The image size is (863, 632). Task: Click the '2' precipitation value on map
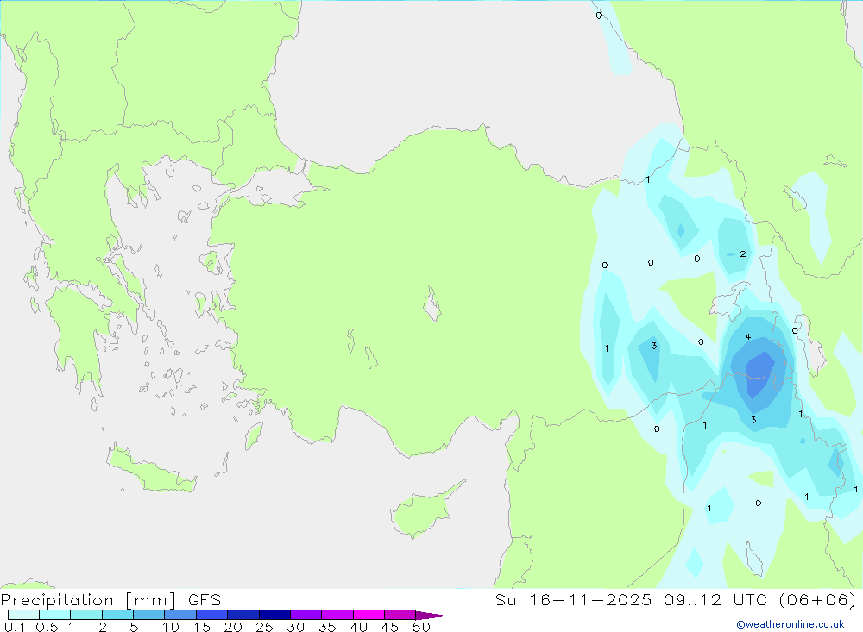tap(742, 253)
